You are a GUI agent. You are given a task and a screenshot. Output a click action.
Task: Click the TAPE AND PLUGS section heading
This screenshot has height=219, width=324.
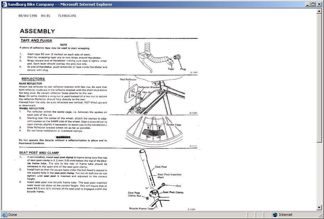tap(36, 40)
